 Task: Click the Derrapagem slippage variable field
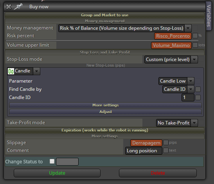pyautogui.click(x=146, y=143)
